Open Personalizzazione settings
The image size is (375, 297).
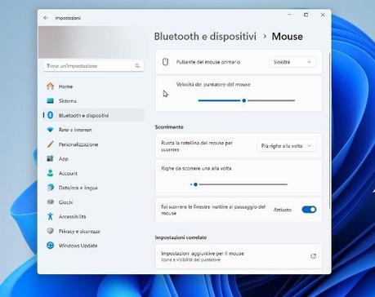[93, 144]
